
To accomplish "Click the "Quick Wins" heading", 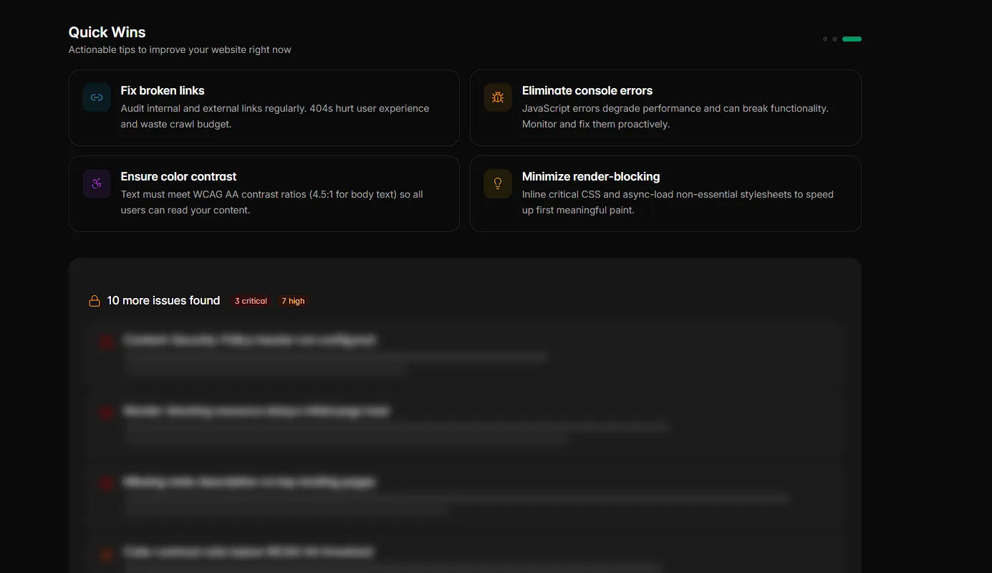I will click(x=107, y=32).
